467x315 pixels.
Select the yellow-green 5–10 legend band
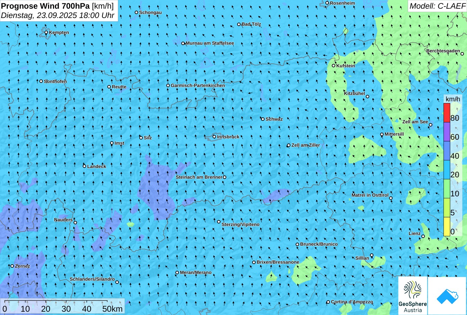pyautogui.click(x=447, y=208)
